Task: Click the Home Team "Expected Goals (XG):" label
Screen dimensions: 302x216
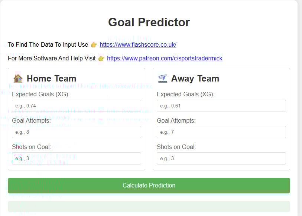Action: tap(41, 94)
